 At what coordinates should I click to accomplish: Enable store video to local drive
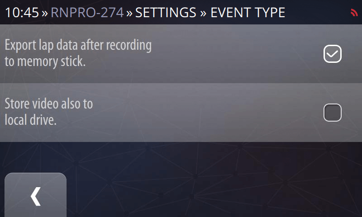click(x=333, y=113)
